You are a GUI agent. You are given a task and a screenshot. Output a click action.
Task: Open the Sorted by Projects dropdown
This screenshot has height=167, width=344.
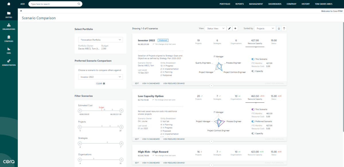265,28
